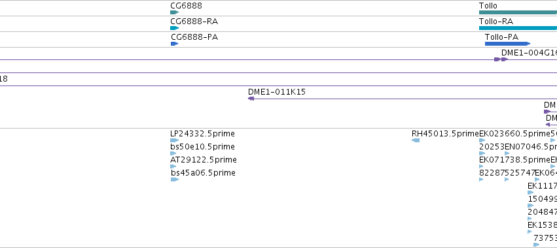This screenshot has height=248, width=557.
Task: Click the Tollo gene name label
Action: (488, 6)
